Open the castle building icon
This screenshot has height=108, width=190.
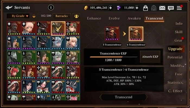tap(154, 8)
